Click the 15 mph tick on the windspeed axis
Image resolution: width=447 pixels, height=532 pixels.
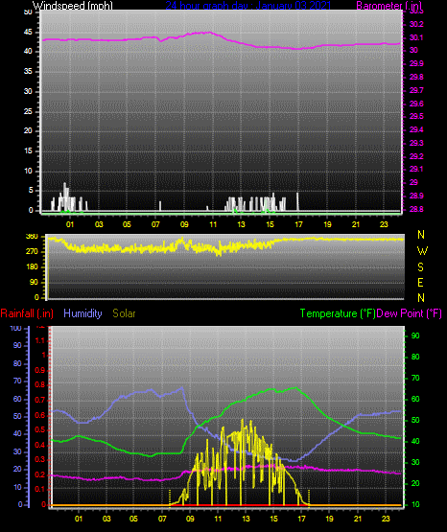[x=28, y=150]
